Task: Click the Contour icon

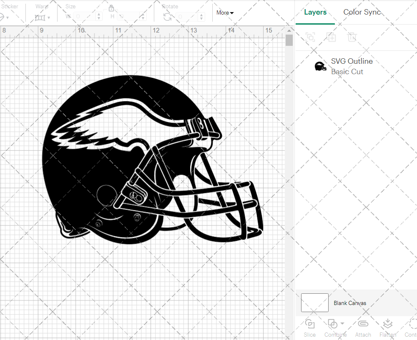Action: (412, 324)
